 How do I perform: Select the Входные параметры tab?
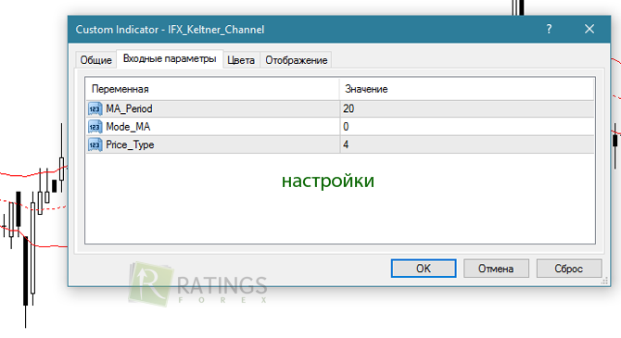[170, 59]
